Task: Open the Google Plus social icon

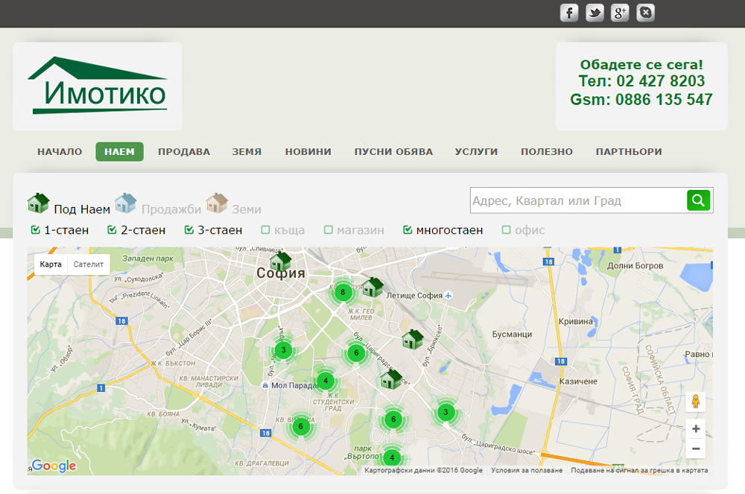Action: coord(620,13)
